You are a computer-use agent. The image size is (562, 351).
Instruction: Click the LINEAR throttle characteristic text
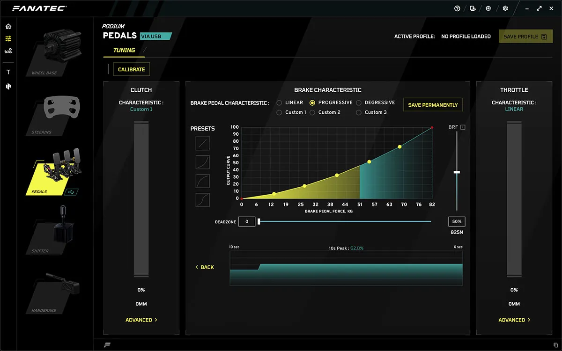tap(514, 109)
